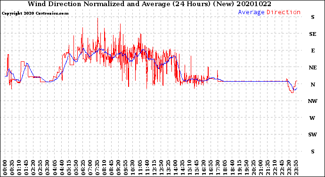Click the 23:55 time axis label
This screenshot has width=325, height=177.
click(x=296, y=168)
